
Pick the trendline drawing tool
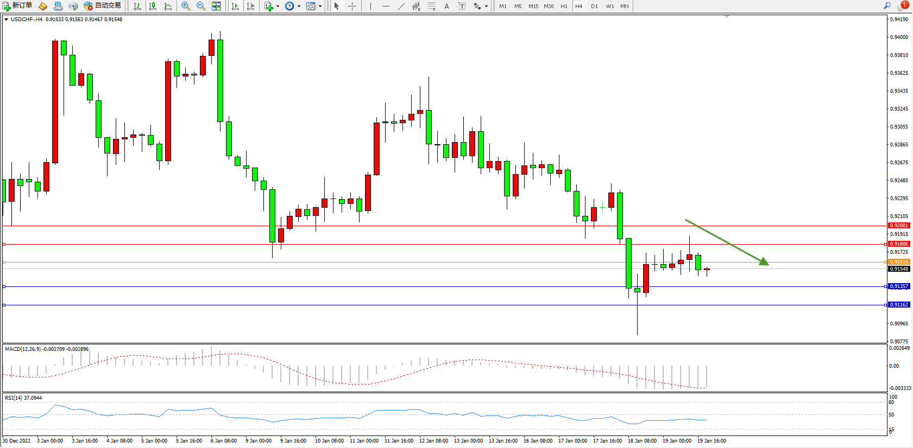coord(401,6)
